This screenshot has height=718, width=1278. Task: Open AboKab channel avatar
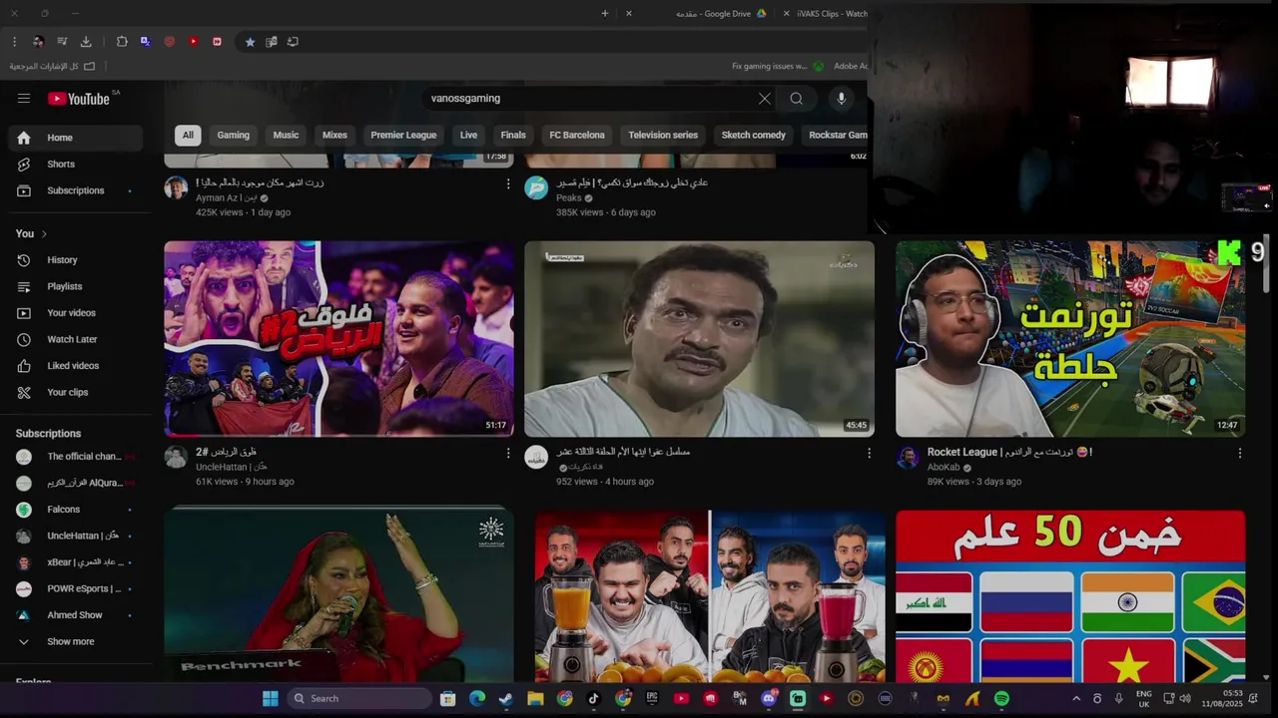pyautogui.click(x=908, y=457)
